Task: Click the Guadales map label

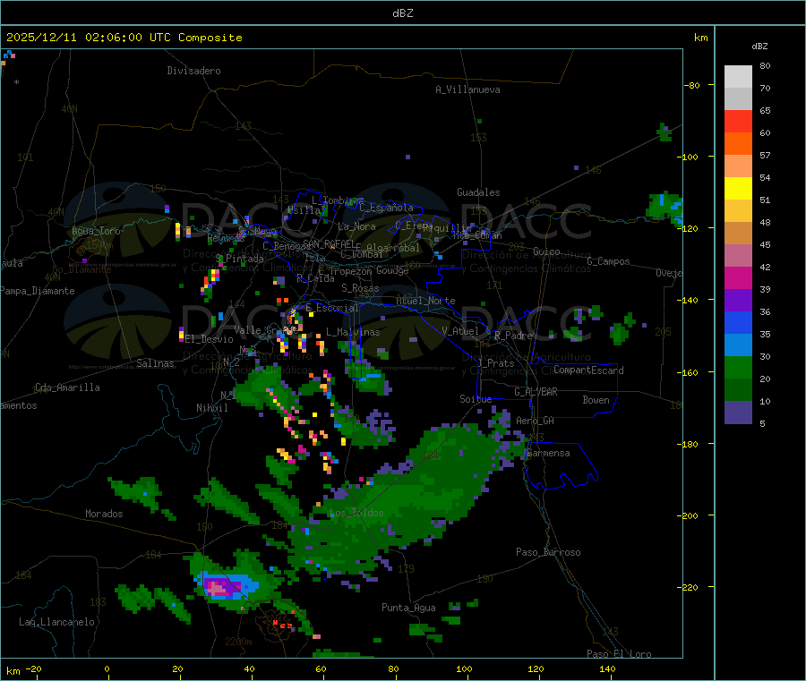Action: (x=478, y=192)
